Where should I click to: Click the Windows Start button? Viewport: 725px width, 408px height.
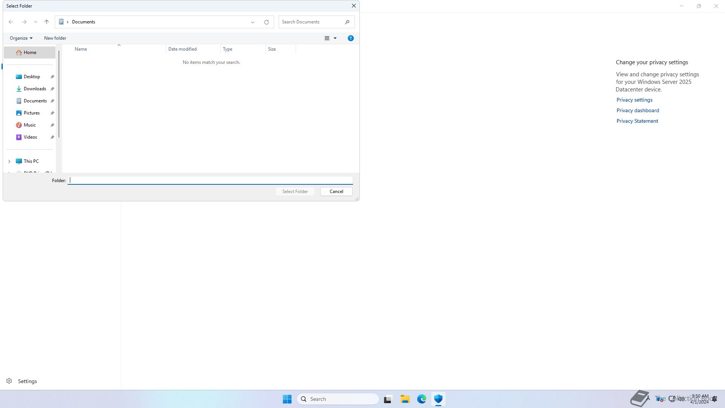pyautogui.click(x=287, y=399)
